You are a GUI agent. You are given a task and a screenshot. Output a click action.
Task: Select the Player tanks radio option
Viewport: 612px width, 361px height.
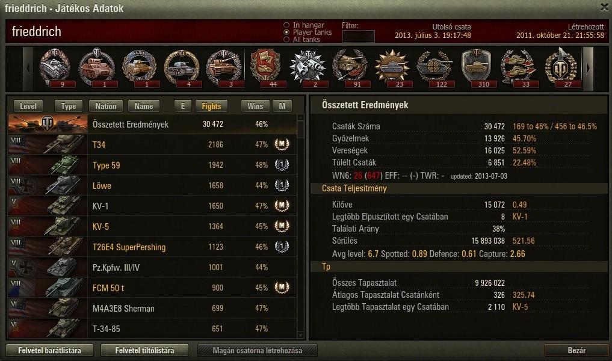pos(286,32)
